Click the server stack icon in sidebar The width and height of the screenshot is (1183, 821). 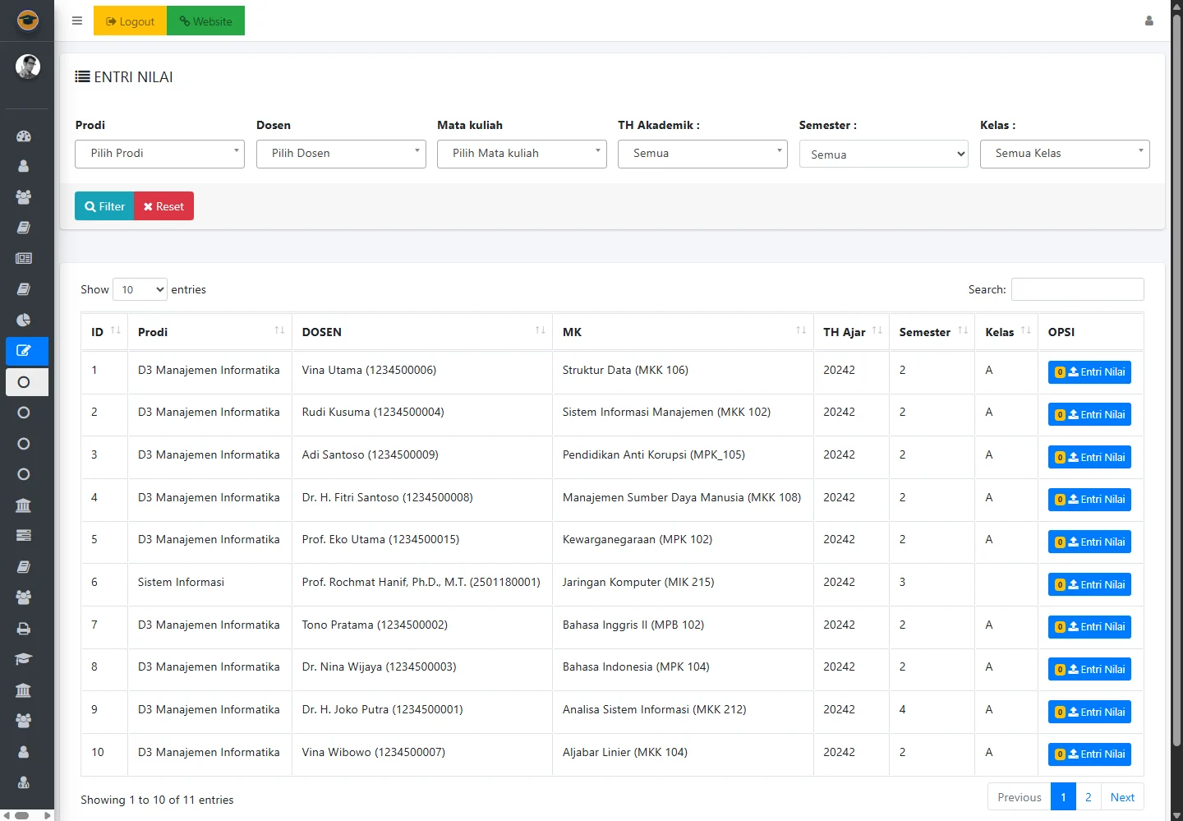[x=24, y=536]
